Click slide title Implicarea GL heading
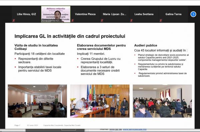Viewport: 200px width, 132px height. [70, 36]
